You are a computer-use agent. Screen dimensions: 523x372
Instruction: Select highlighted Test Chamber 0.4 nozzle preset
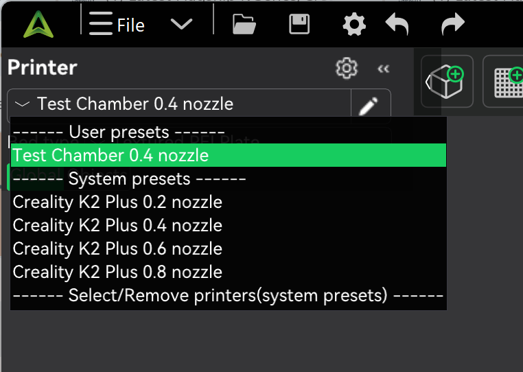pyautogui.click(x=229, y=155)
